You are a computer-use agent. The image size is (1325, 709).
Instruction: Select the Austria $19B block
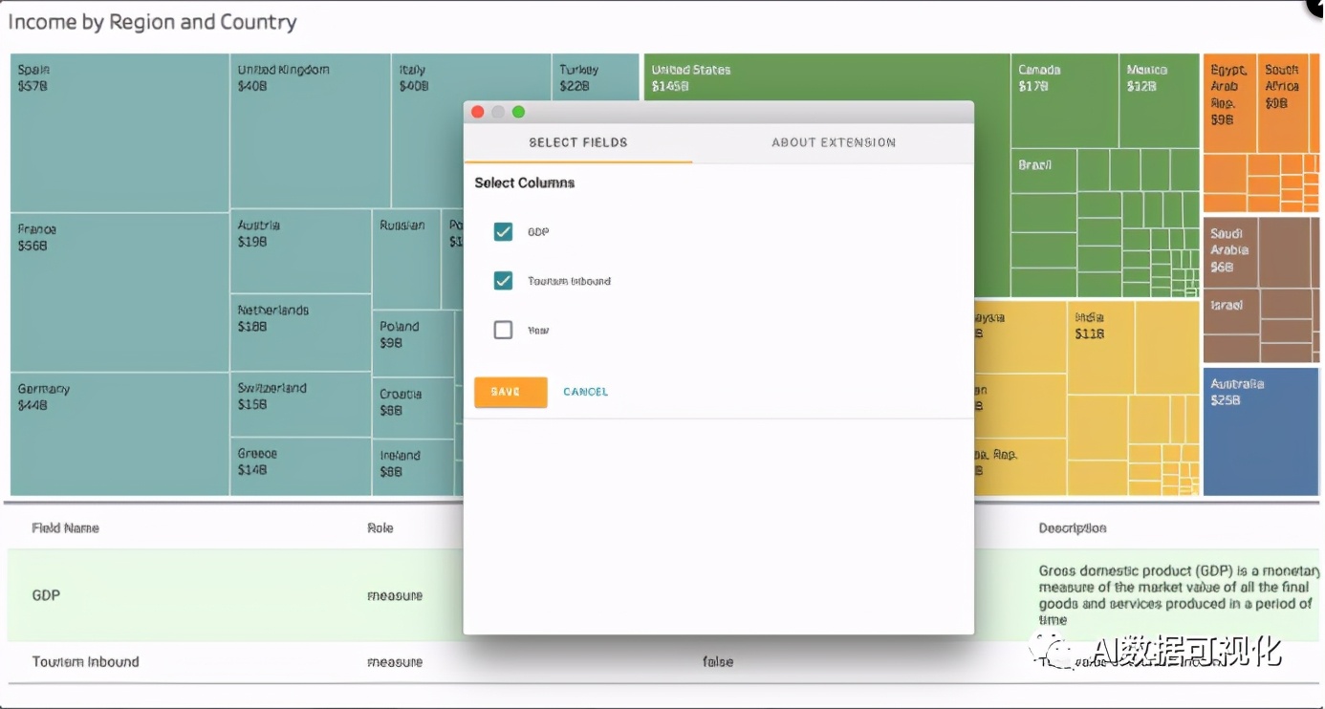click(x=300, y=251)
